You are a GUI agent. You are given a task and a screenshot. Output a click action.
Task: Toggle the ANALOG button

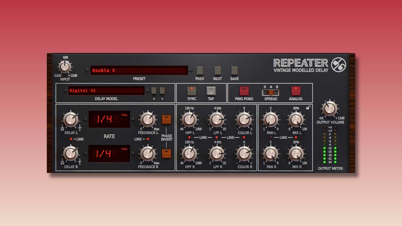pos(296,91)
